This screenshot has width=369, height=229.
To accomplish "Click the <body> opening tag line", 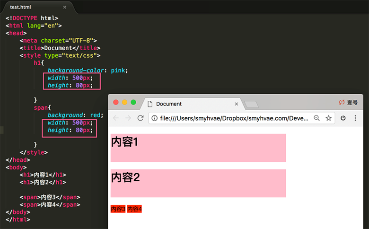I will [x=16, y=167].
